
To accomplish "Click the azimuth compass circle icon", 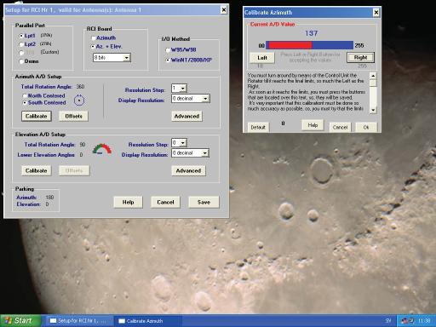I will [79, 100].
